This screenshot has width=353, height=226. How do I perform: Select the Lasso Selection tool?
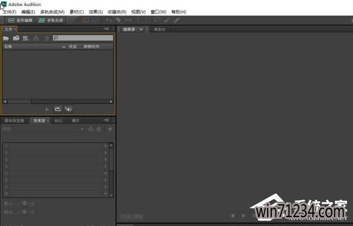pos(157,20)
